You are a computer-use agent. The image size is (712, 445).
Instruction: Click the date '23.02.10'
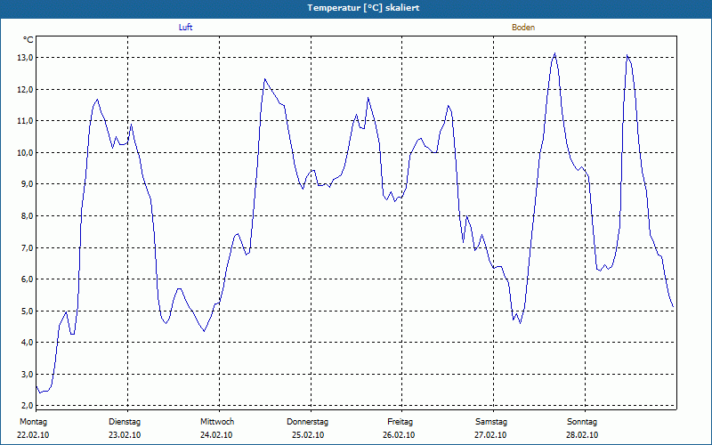point(125,435)
